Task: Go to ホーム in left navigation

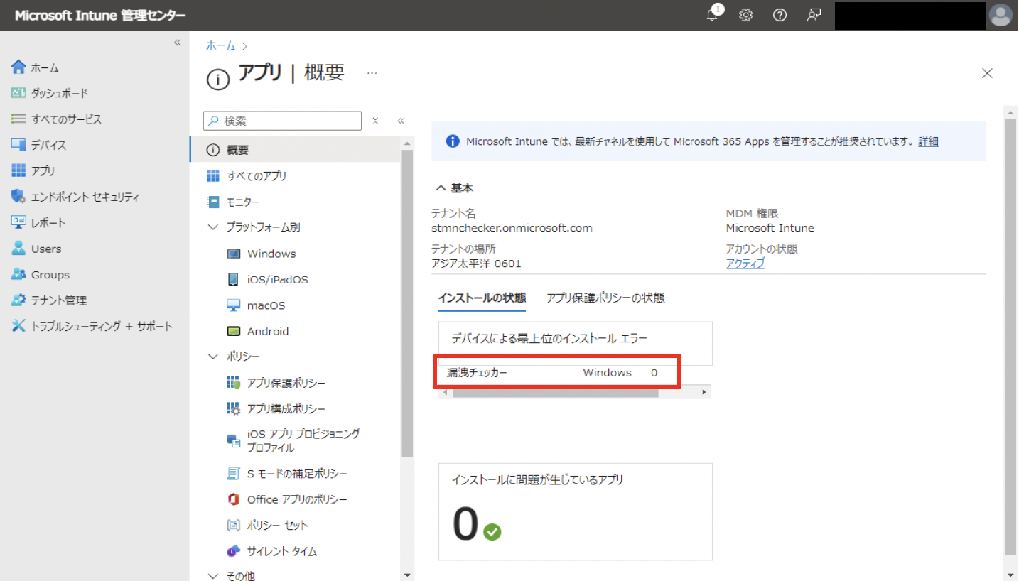Action: tap(44, 67)
